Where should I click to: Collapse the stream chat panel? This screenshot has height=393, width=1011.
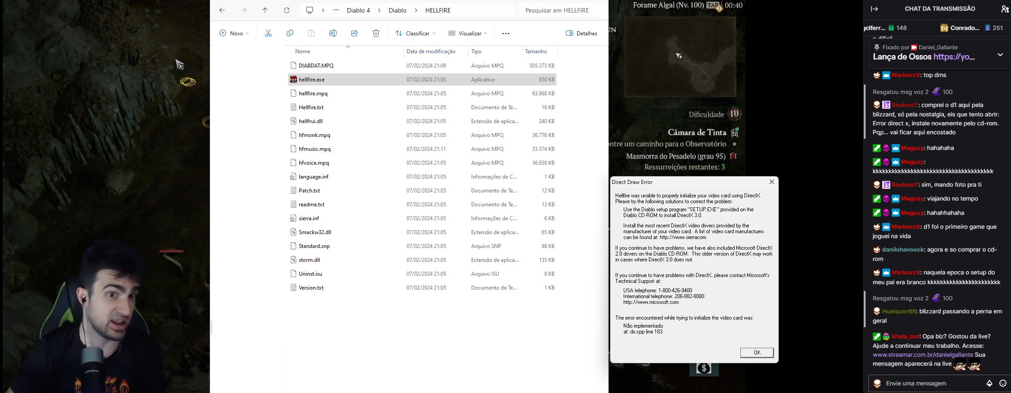(x=875, y=9)
